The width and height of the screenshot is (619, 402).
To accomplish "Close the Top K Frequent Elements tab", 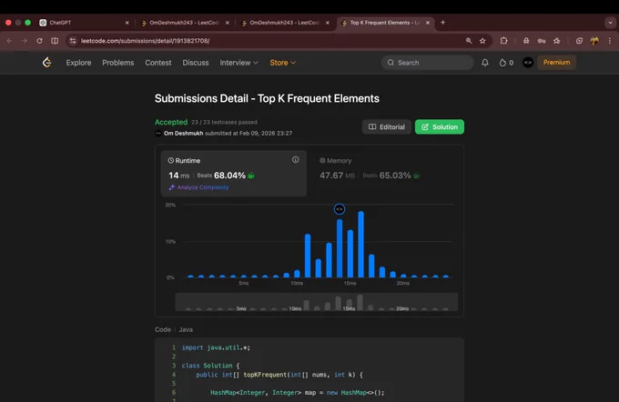I will pyautogui.click(x=428, y=23).
